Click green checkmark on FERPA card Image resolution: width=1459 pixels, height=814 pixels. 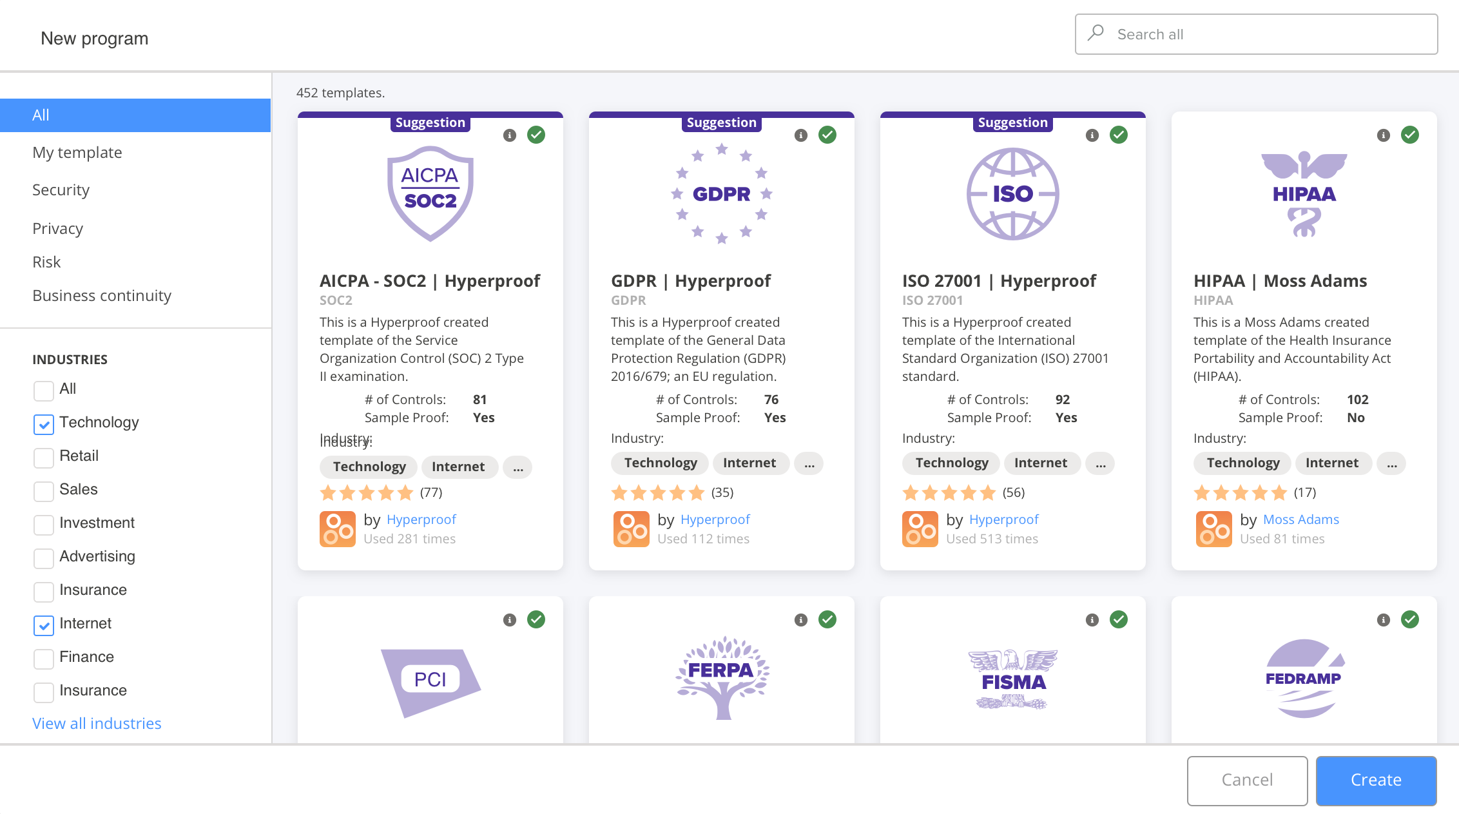[x=827, y=619]
